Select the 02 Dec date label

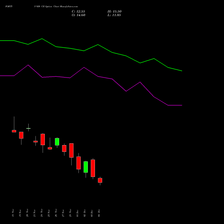(x=85, y=213)
